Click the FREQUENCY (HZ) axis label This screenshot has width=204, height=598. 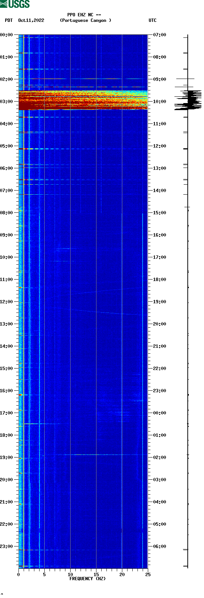tap(88, 579)
